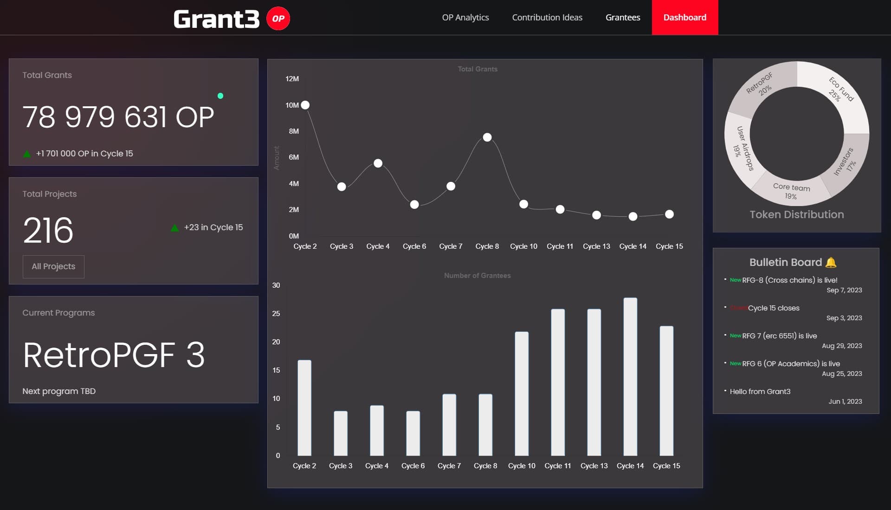Open RFG 6 (OP Academics) is live bulletin
Viewport: 891px width, 510px height.
tap(791, 363)
